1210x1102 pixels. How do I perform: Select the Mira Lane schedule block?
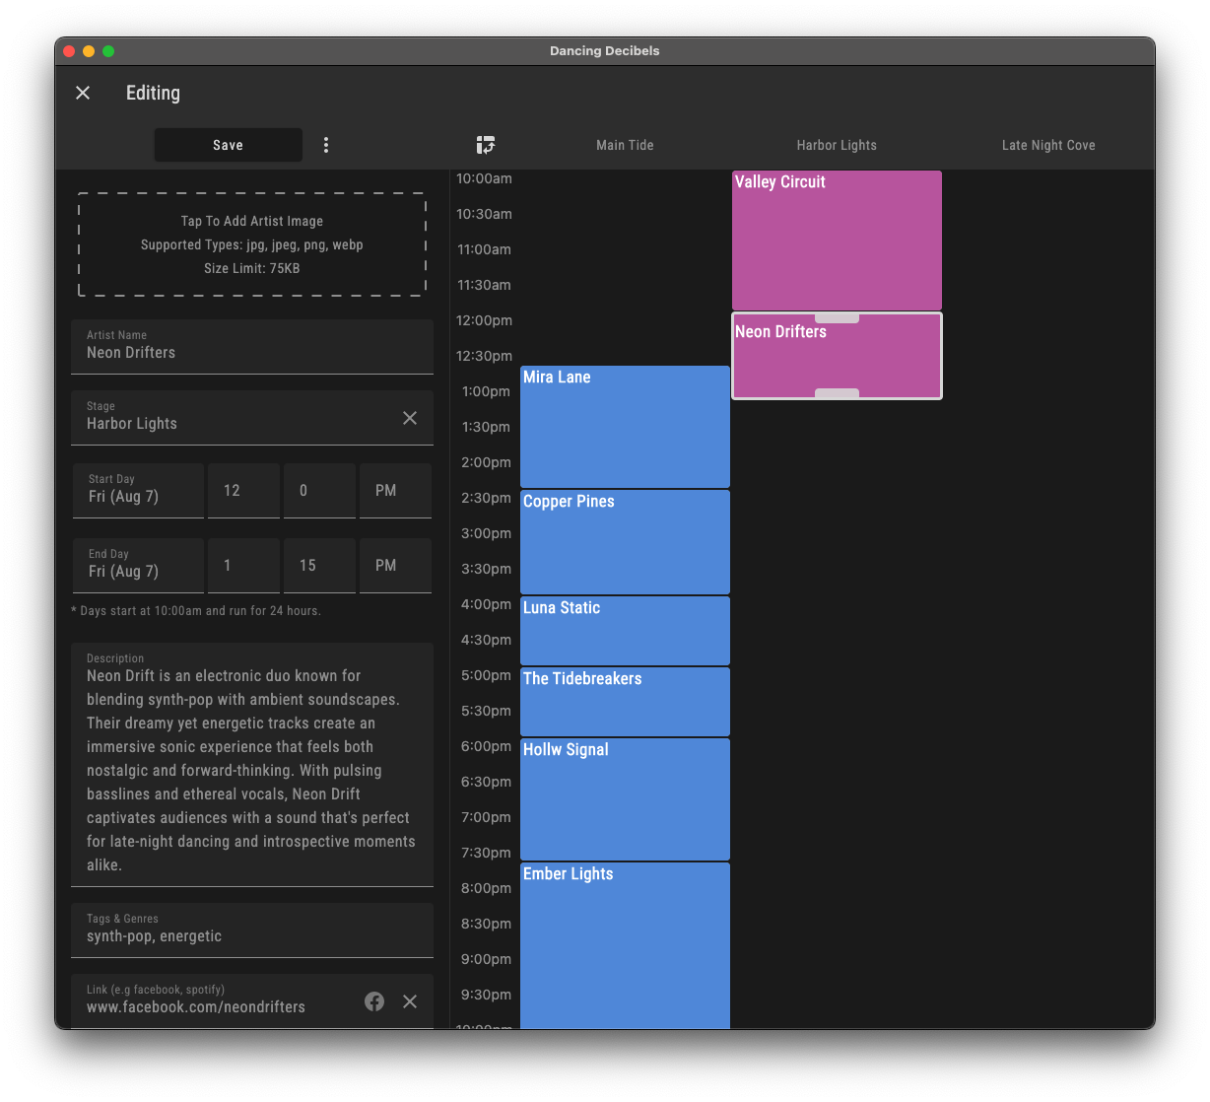point(625,426)
